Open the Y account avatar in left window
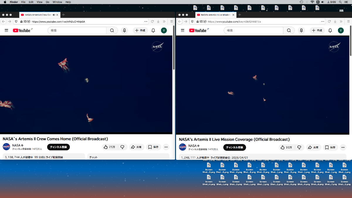 (x=164, y=30)
